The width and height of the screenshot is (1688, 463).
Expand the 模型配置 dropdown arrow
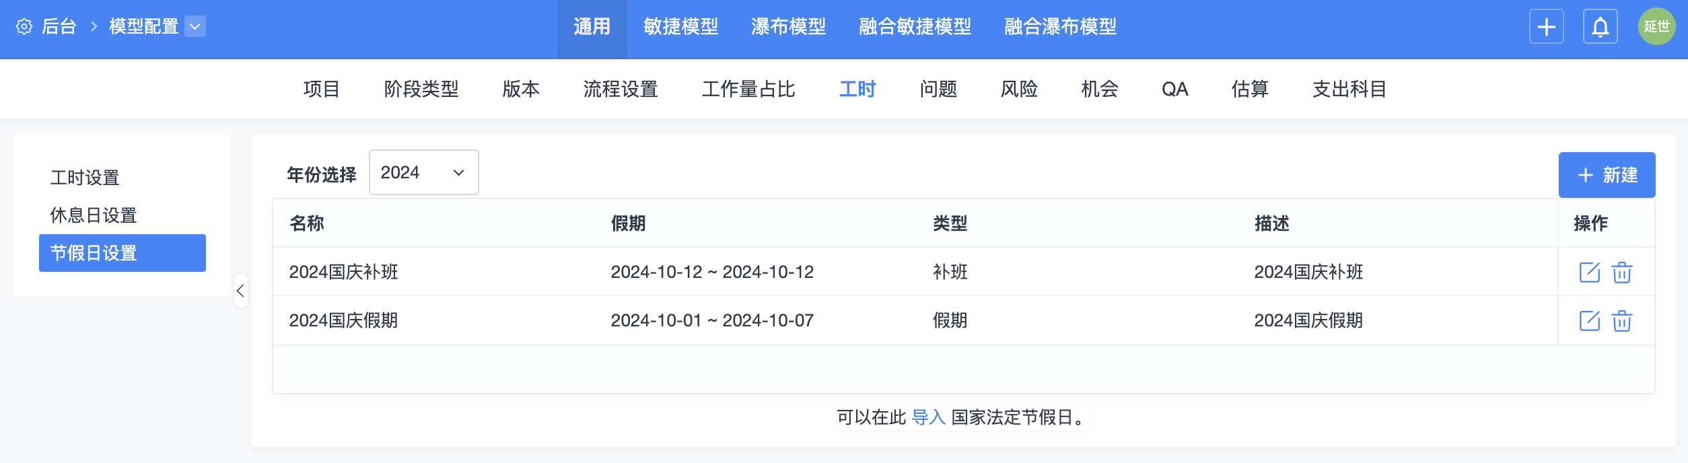(x=195, y=27)
